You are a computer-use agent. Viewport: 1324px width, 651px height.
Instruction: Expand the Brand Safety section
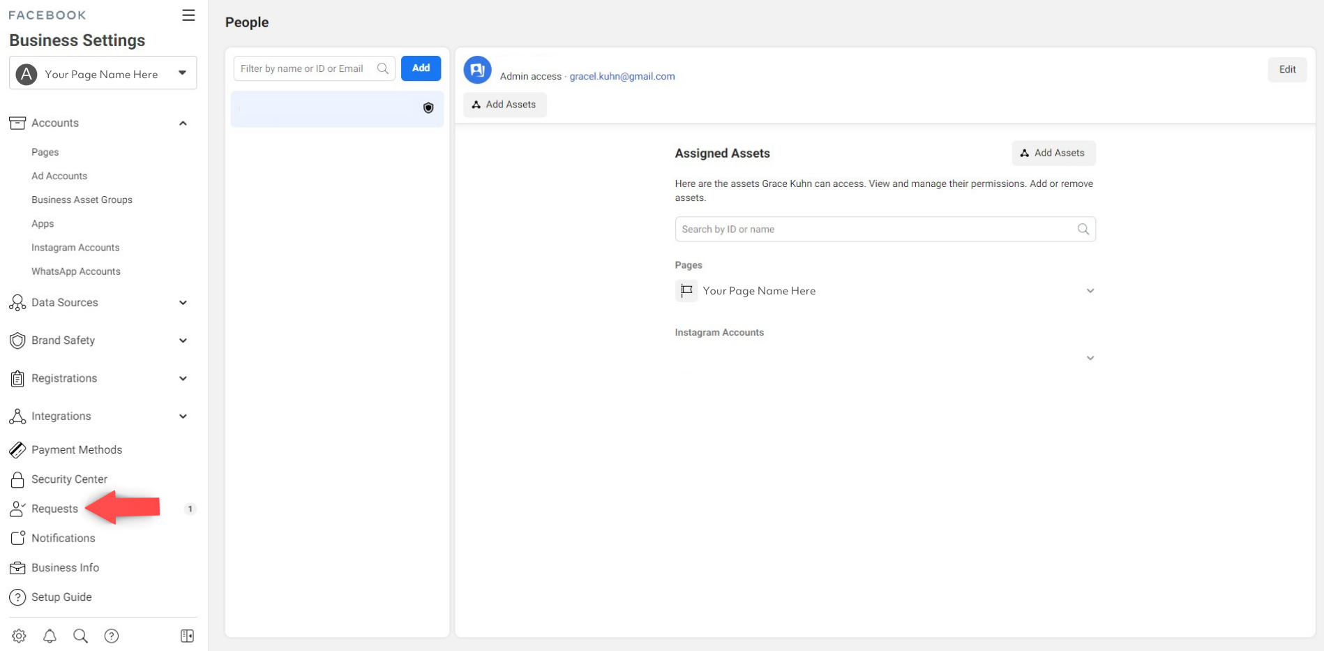tap(183, 341)
